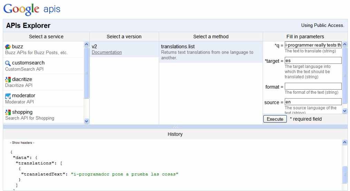Click Search API for Shopping description
The height and width of the screenshot is (191, 350).
pos(30,118)
